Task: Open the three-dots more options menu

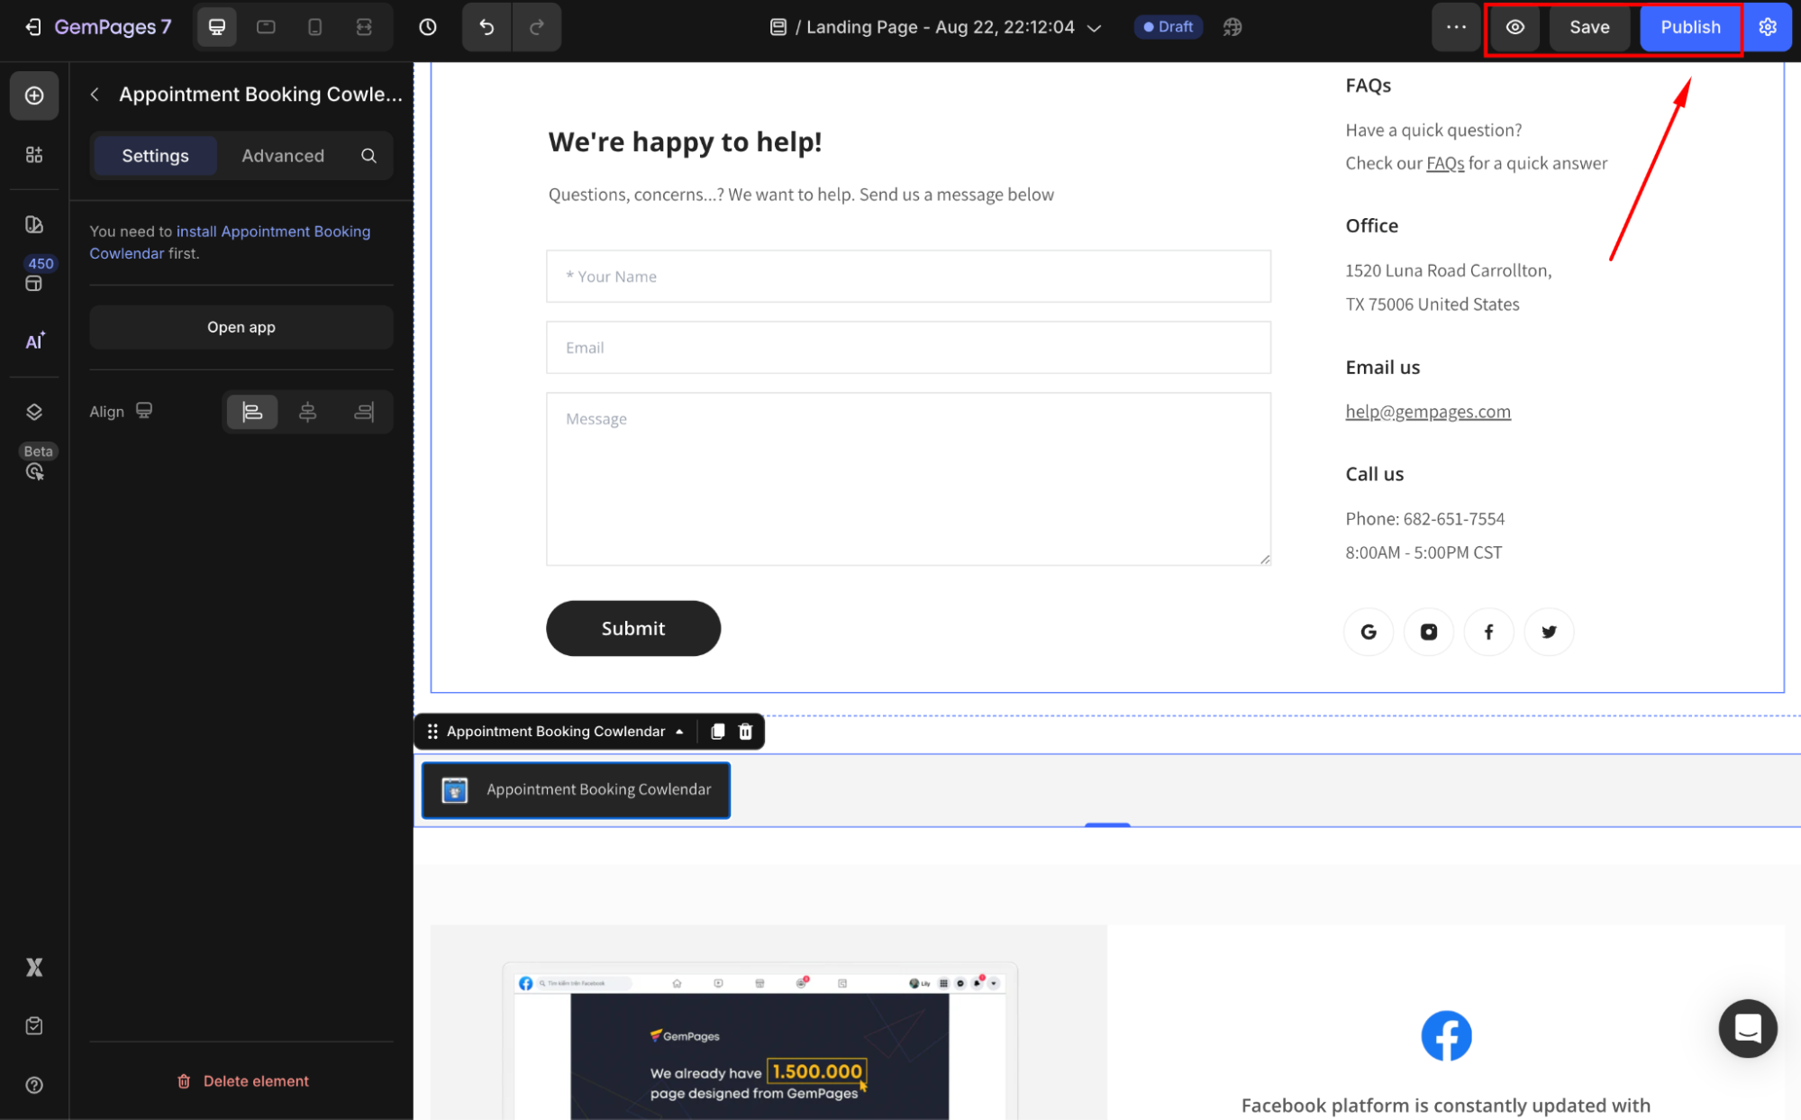Action: 1456,27
